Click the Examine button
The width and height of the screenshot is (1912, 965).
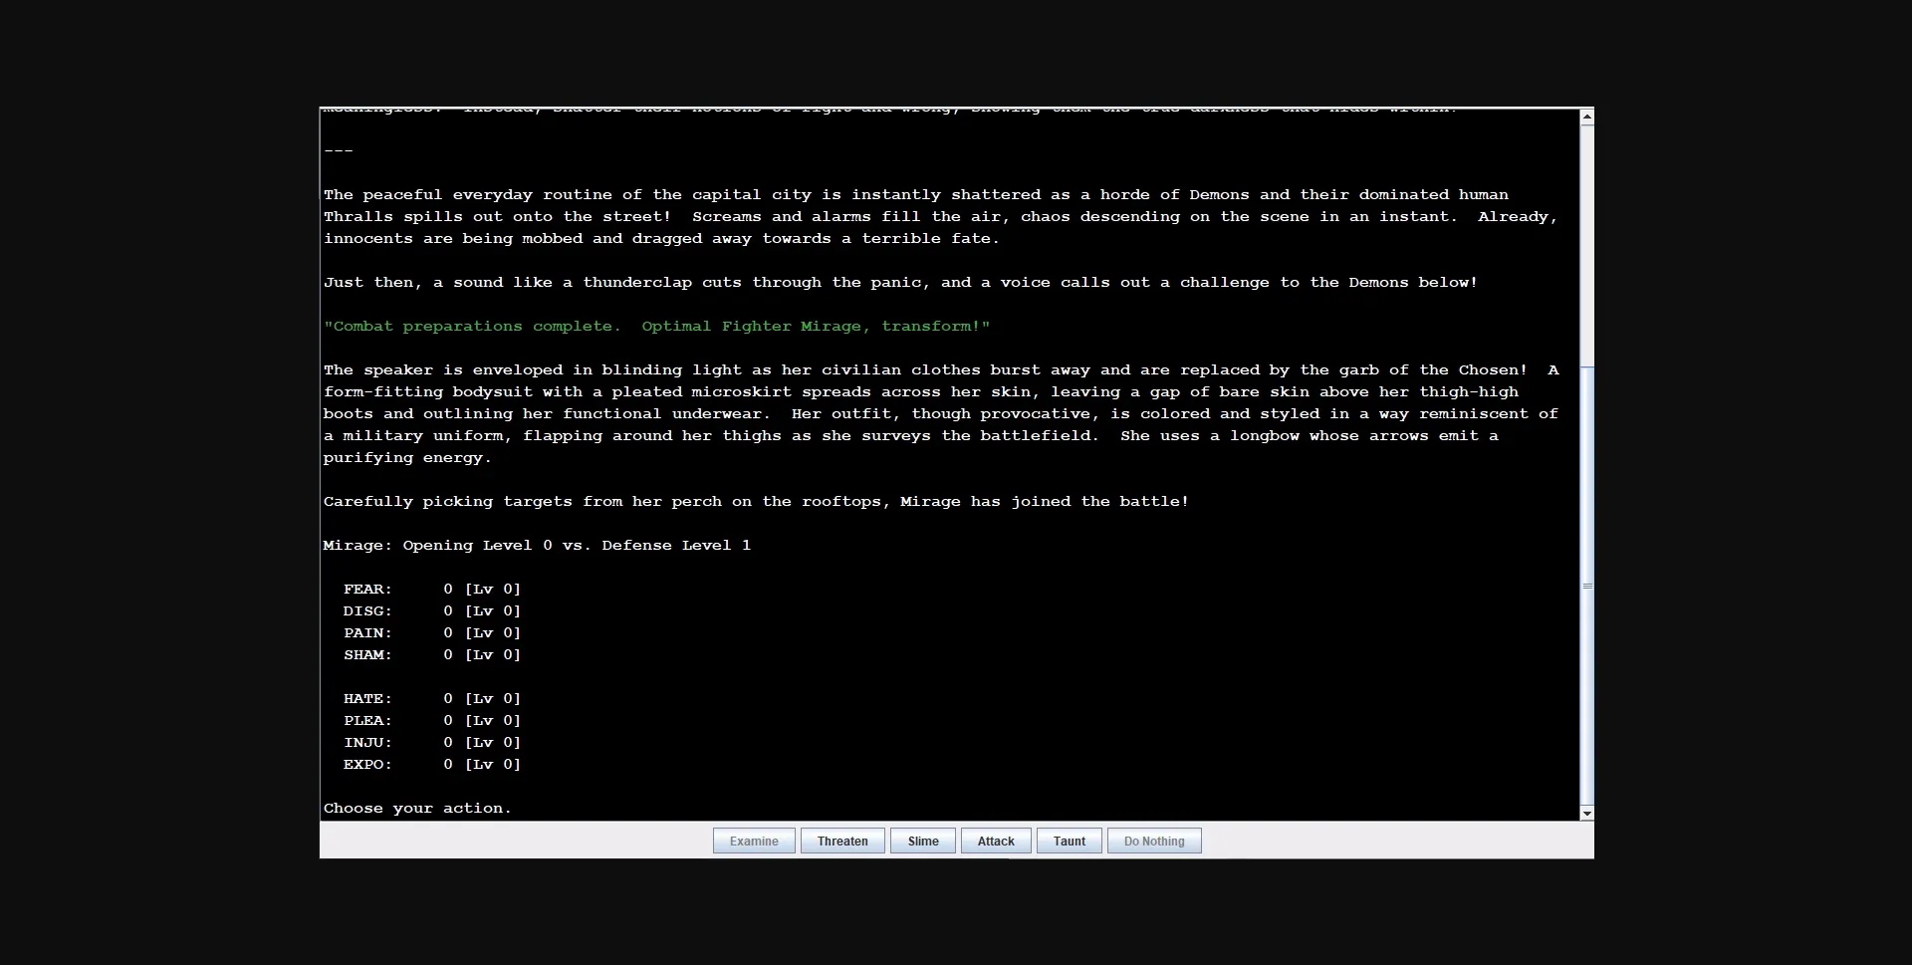[x=754, y=842]
